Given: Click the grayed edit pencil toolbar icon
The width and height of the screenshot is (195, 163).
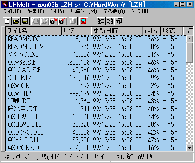Looking at the screenshot, I should click(x=45, y=21).
